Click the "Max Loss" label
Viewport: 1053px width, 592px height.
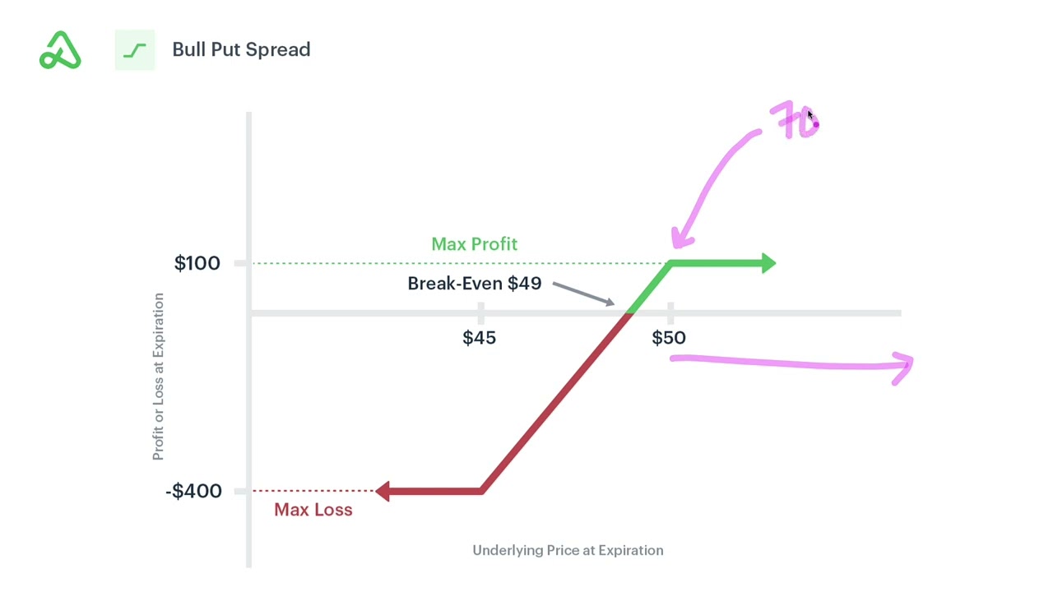pos(313,510)
